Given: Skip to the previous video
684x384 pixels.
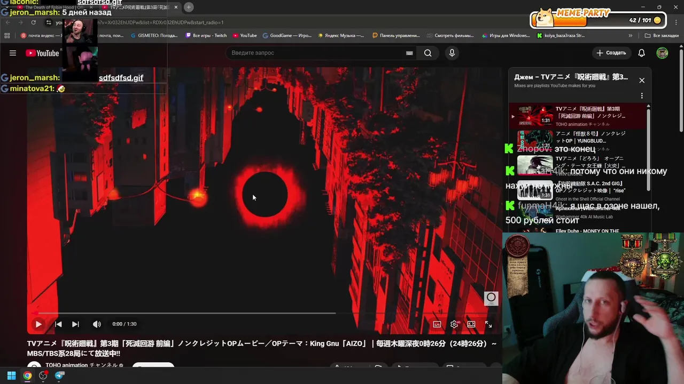Looking at the screenshot, I should click(58, 324).
